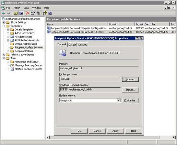Collapse the Tools node

(4, 58)
